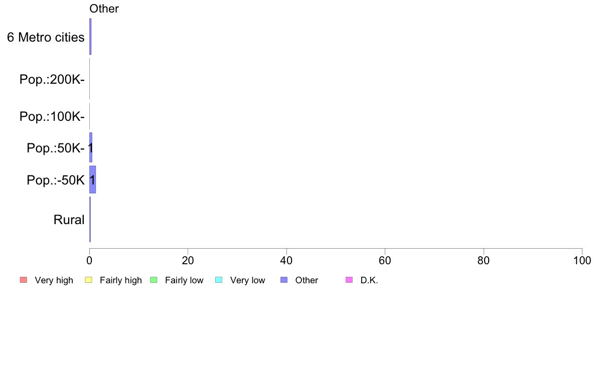Click the 6 Metro cities axis label
596x369 pixels.
click(46, 37)
